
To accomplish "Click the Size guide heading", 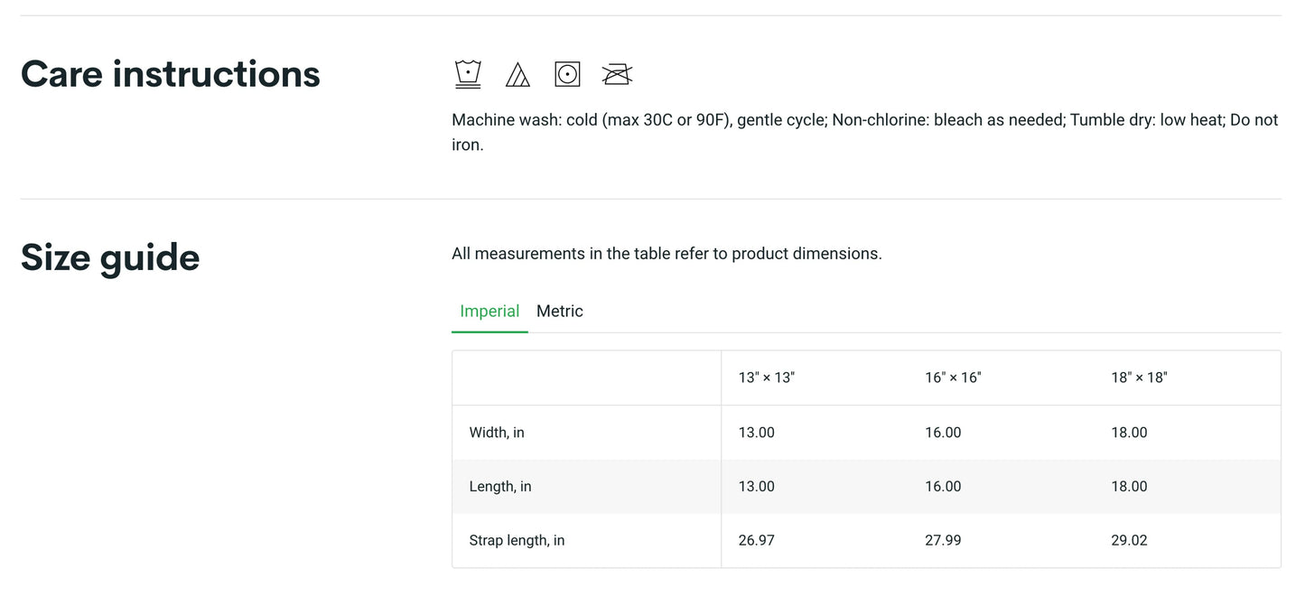I will (x=110, y=257).
